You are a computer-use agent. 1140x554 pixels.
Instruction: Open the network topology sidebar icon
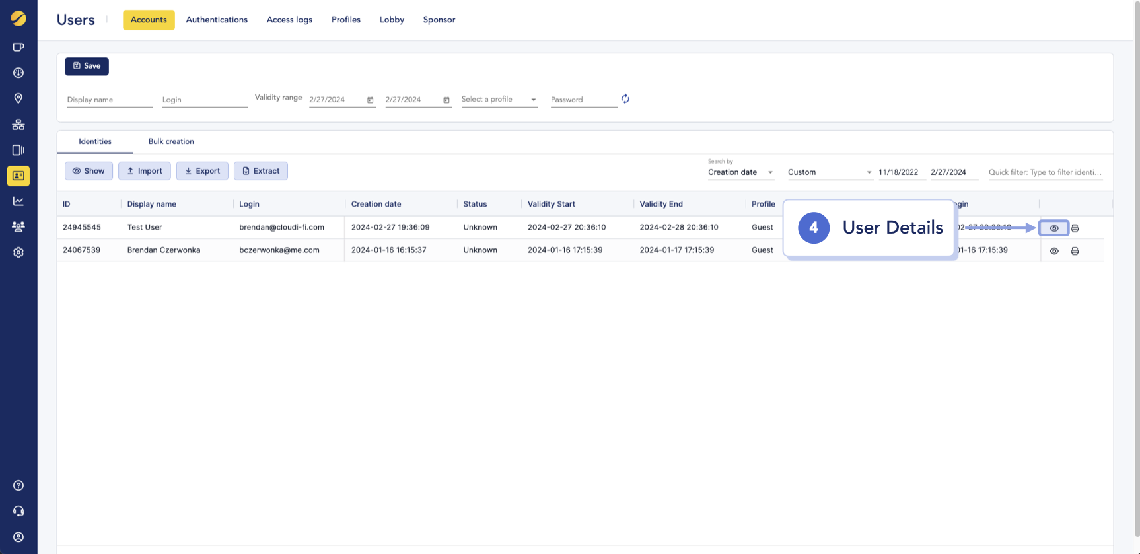pyautogui.click(x=18, y=124)
